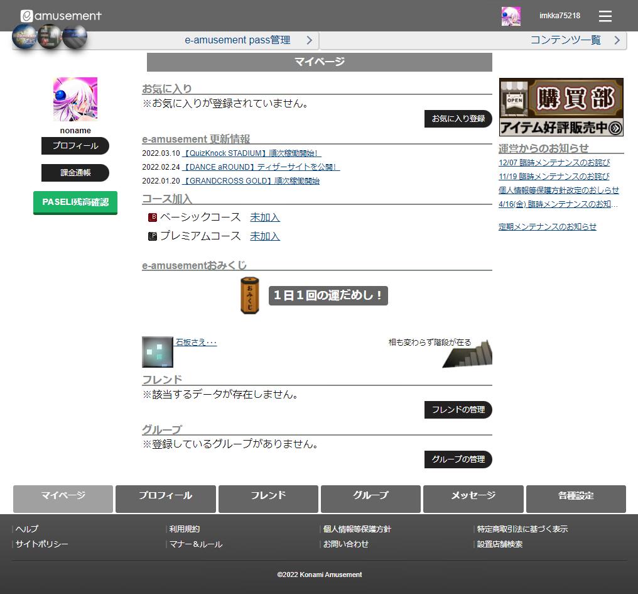
Task: Click 未加入 next to ベーシックコース
Action: pos(264,217)
